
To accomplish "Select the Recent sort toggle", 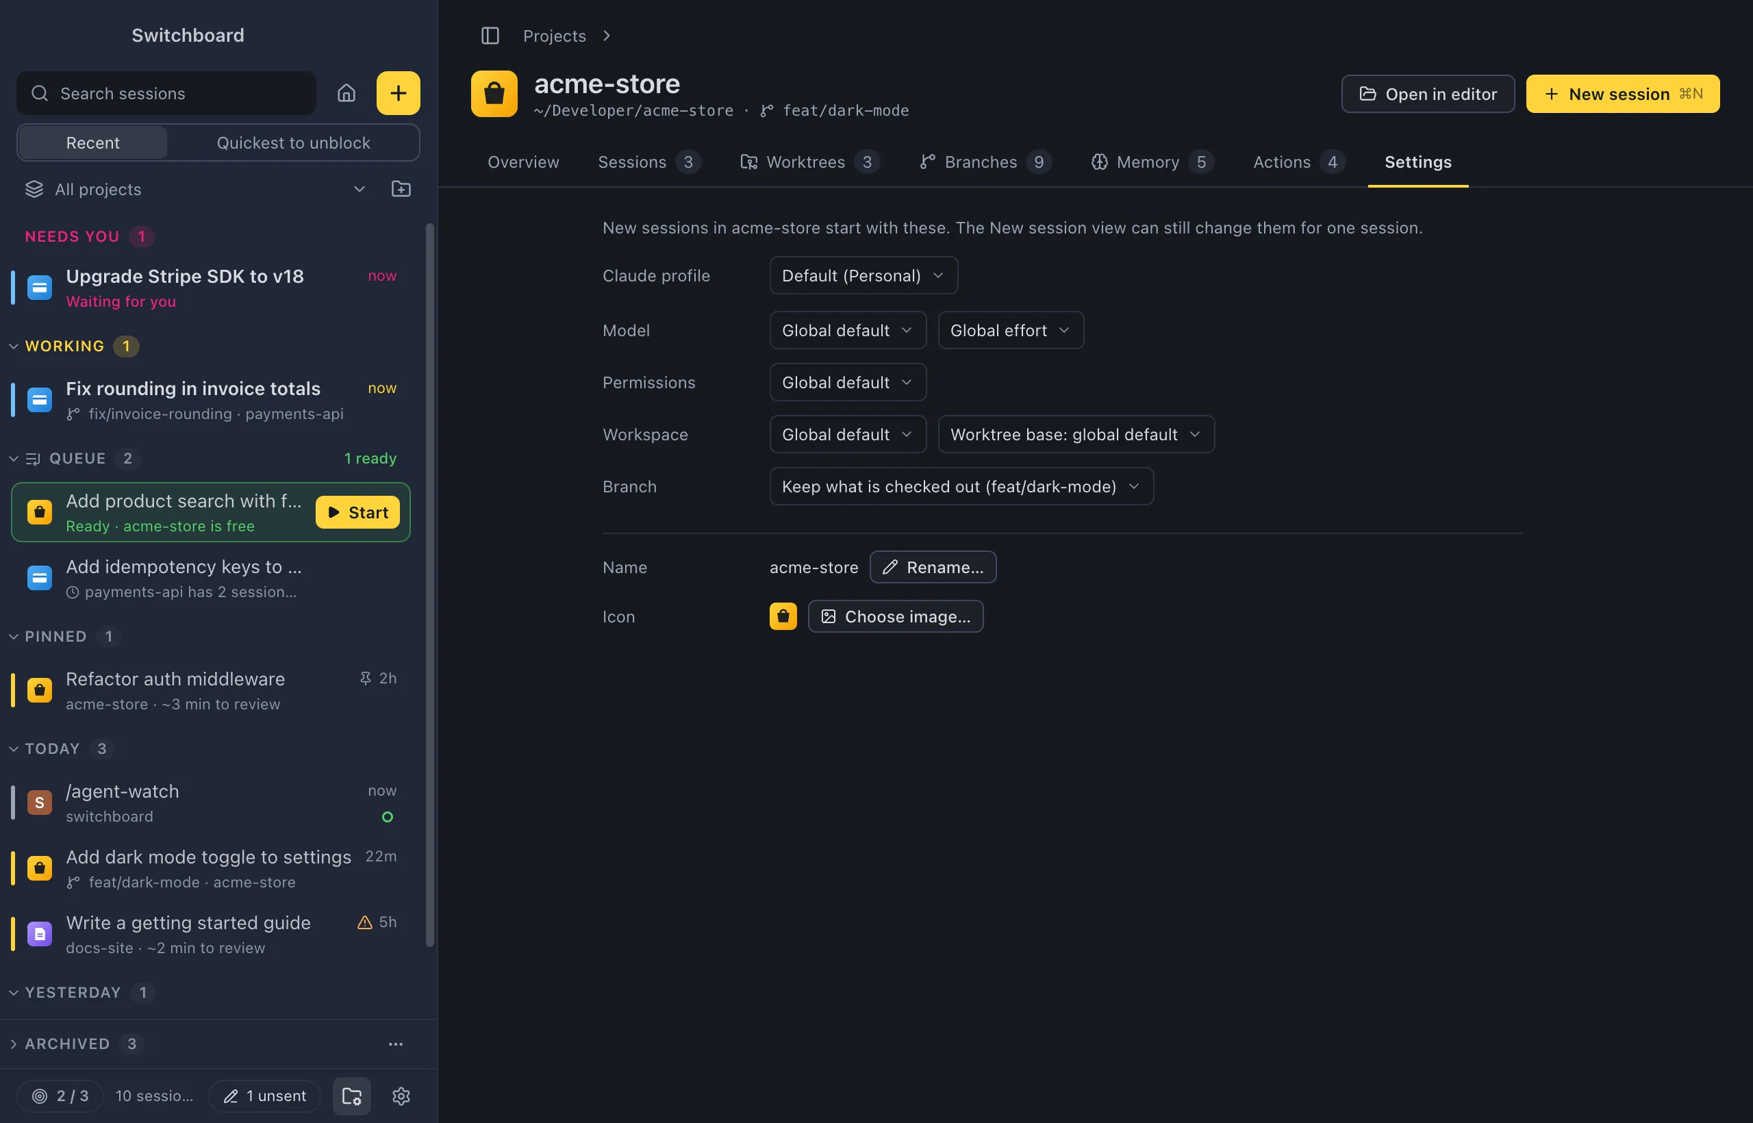I will [x=92, y=143].
